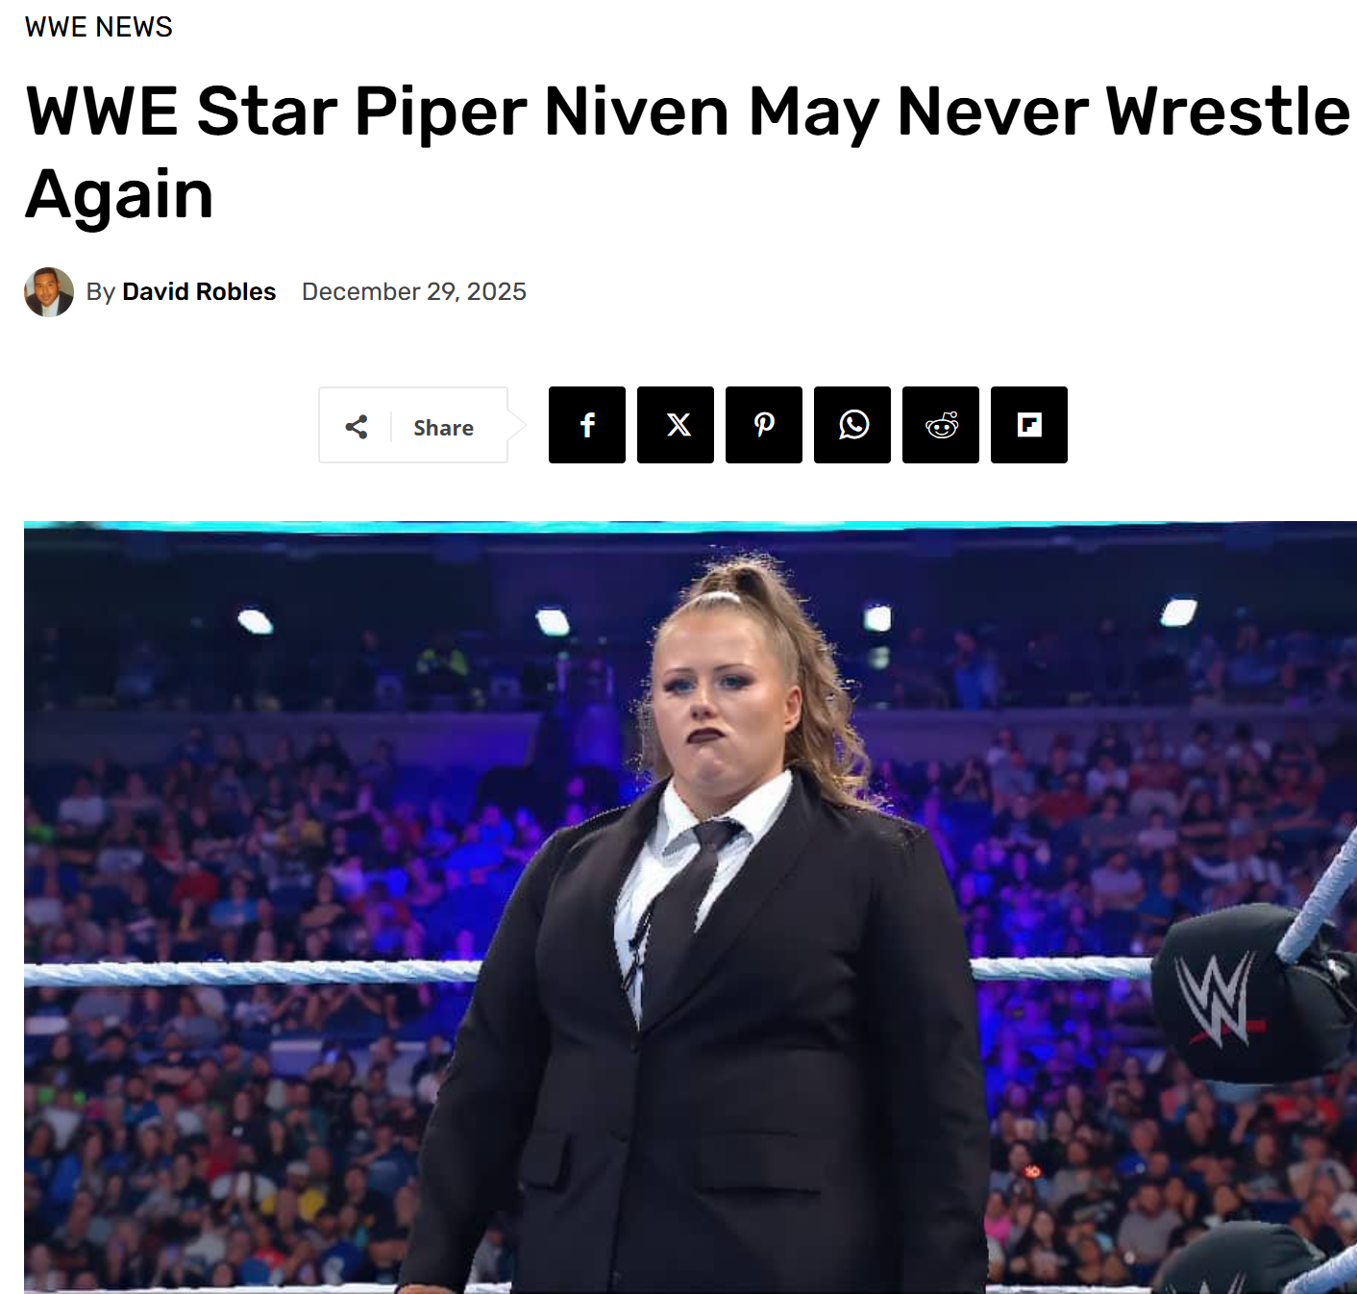Click the Piper Niven article headline
Viewport: 1357px width, 1294px height.
(x=687, y=151)
